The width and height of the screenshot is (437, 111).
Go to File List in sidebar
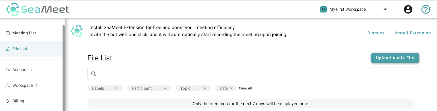(x=20, y=49)
